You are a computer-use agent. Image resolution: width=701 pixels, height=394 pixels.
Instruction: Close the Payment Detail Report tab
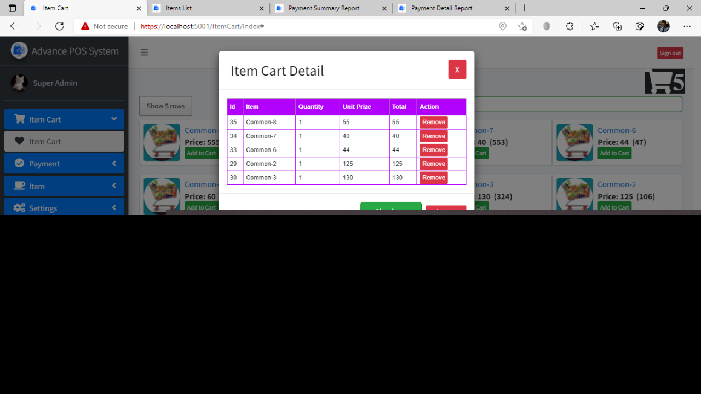tap(507, 8)
